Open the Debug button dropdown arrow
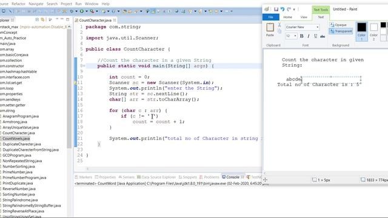 76,11
